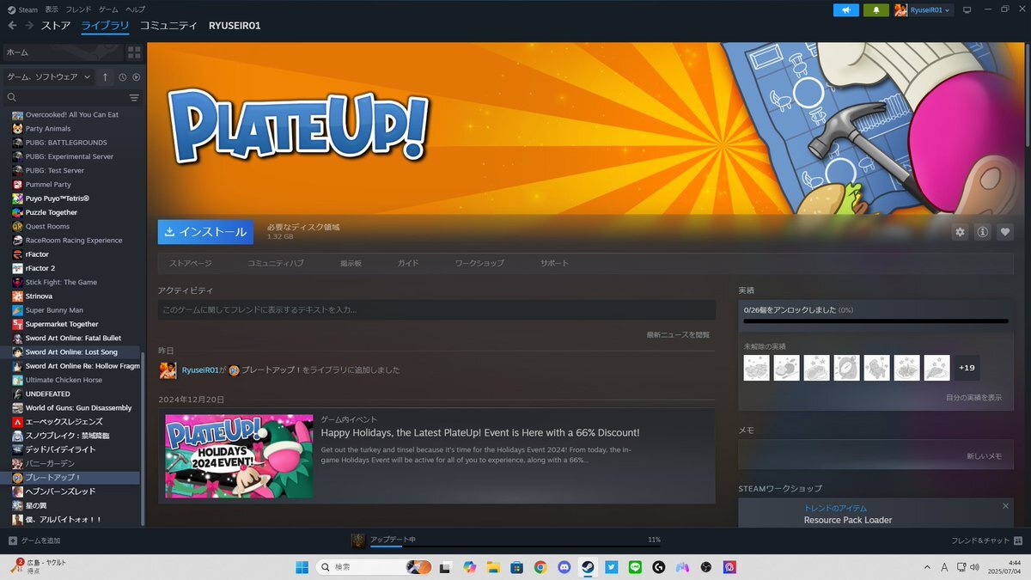This screenshot has height=580, width=1031.
Task: Go back with the navigation back arrow
Action: 12,26
